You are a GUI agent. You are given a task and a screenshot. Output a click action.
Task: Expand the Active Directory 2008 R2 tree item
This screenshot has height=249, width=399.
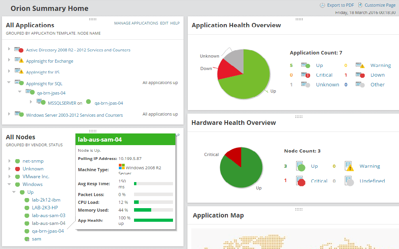point(9,50)
